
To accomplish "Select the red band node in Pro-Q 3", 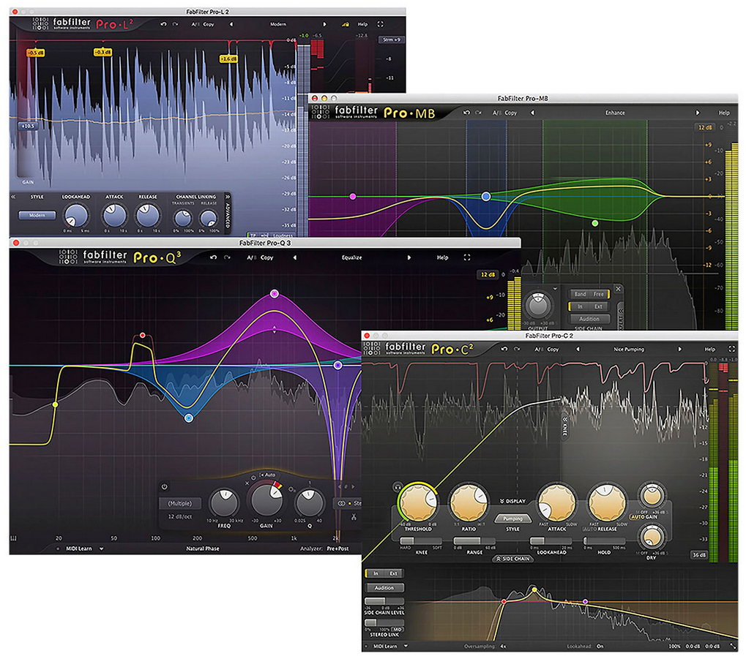I will [x=142, y=336].
